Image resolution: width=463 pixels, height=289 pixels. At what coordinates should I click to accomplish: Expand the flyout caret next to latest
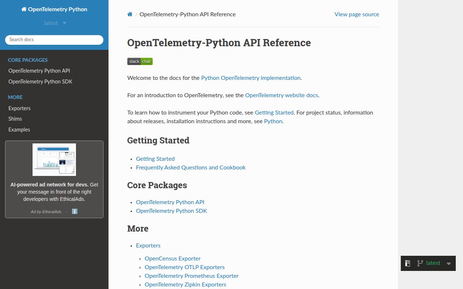tap(449, 264)
